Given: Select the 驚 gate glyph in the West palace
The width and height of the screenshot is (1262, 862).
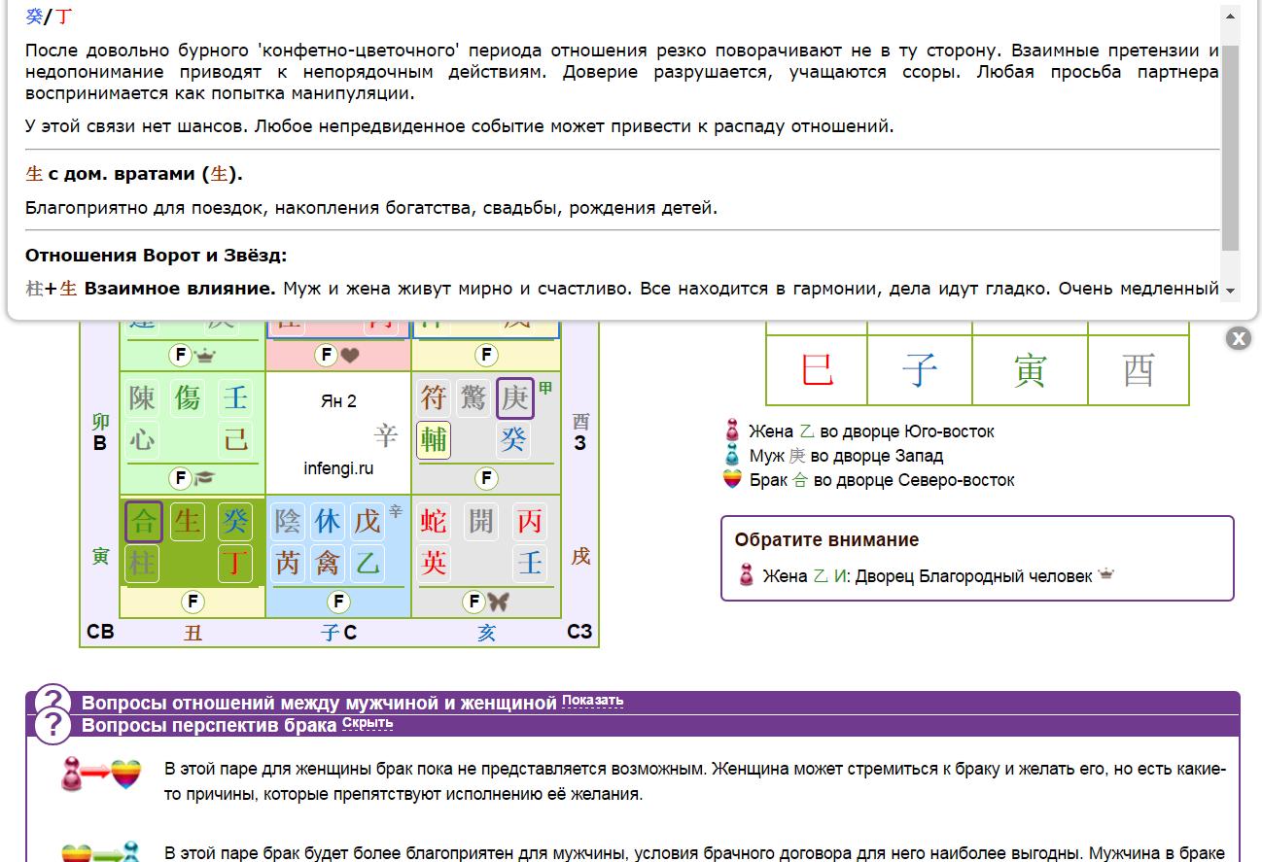Looking at the screenshot, I should pos(473,397).
